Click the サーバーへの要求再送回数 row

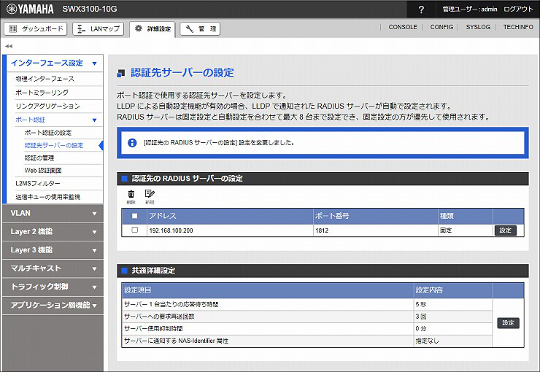[x=306, y=317]
